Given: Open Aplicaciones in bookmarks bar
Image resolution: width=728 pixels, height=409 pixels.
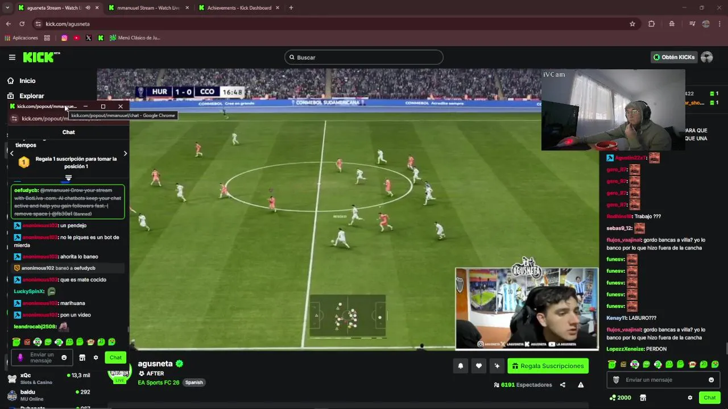Looking at the screenshot, I should click(x=21, y=38).
